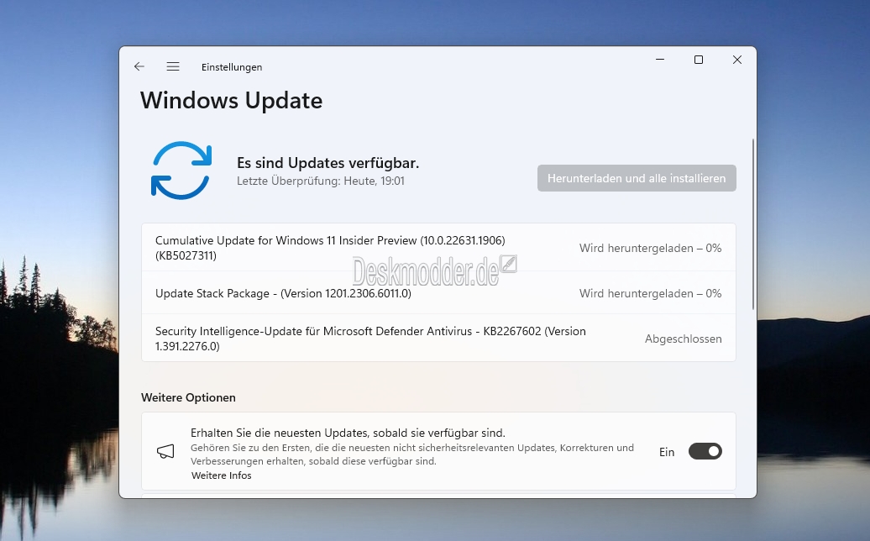
Task: Click the 'Windows Update' page heading
Action: 232,101
